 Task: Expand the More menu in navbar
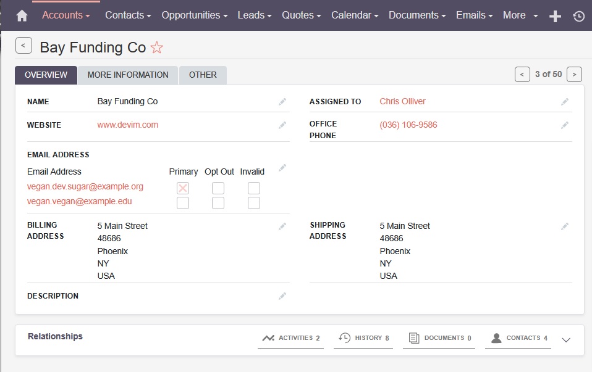point(520,15)
